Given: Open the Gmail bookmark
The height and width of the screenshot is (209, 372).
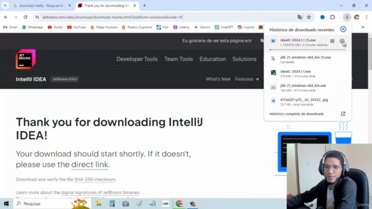Looking at the screenshot, I should 10,27.
